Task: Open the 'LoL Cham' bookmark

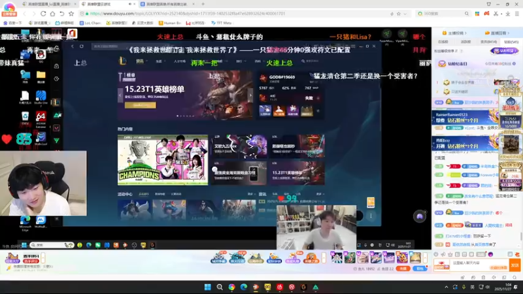Action: click(90, 23)
